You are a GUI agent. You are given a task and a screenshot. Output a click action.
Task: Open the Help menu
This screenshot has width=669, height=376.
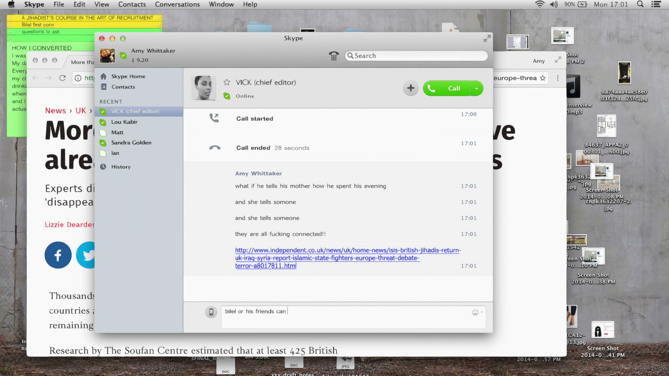click(x=250, y=4)
